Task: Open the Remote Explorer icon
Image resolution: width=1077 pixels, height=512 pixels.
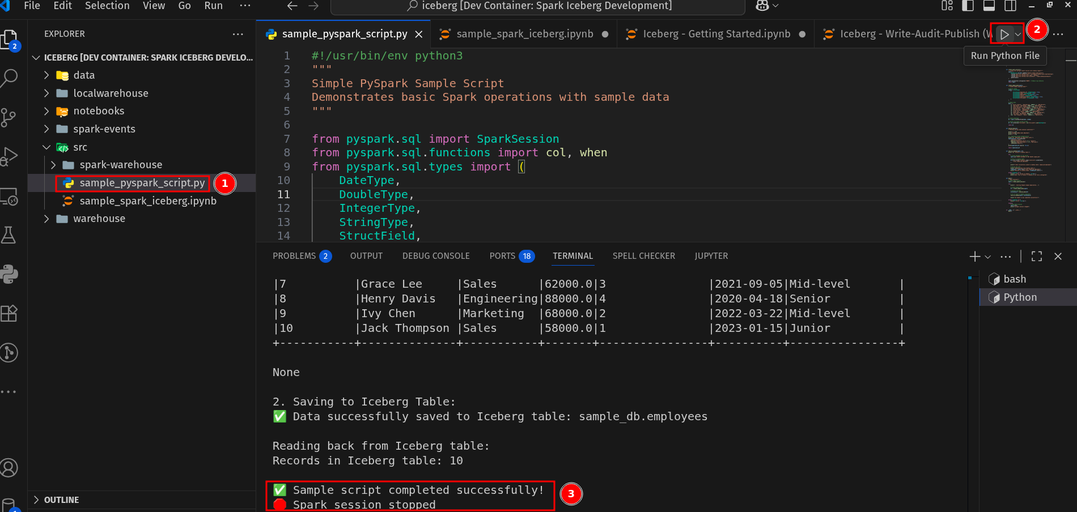Action: click(10, 197)
